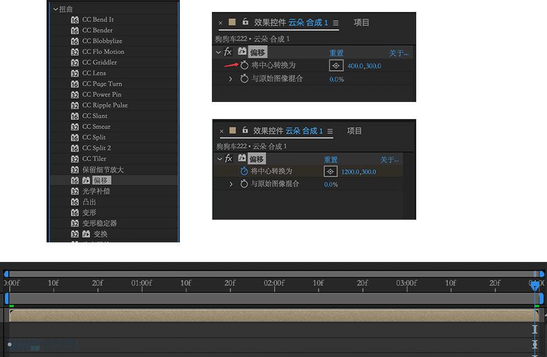Image resolution: width=547 pixels, height=357 pixels.
Task: Click 重置 in the 1200.0,300.0 panel
Action: (x=331, y=160)
